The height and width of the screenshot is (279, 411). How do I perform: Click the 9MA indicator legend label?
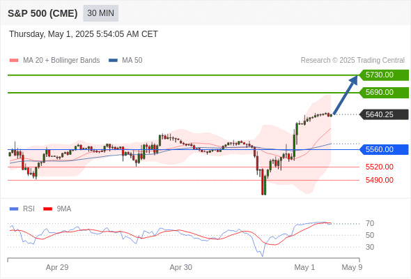tap(64, 209)
